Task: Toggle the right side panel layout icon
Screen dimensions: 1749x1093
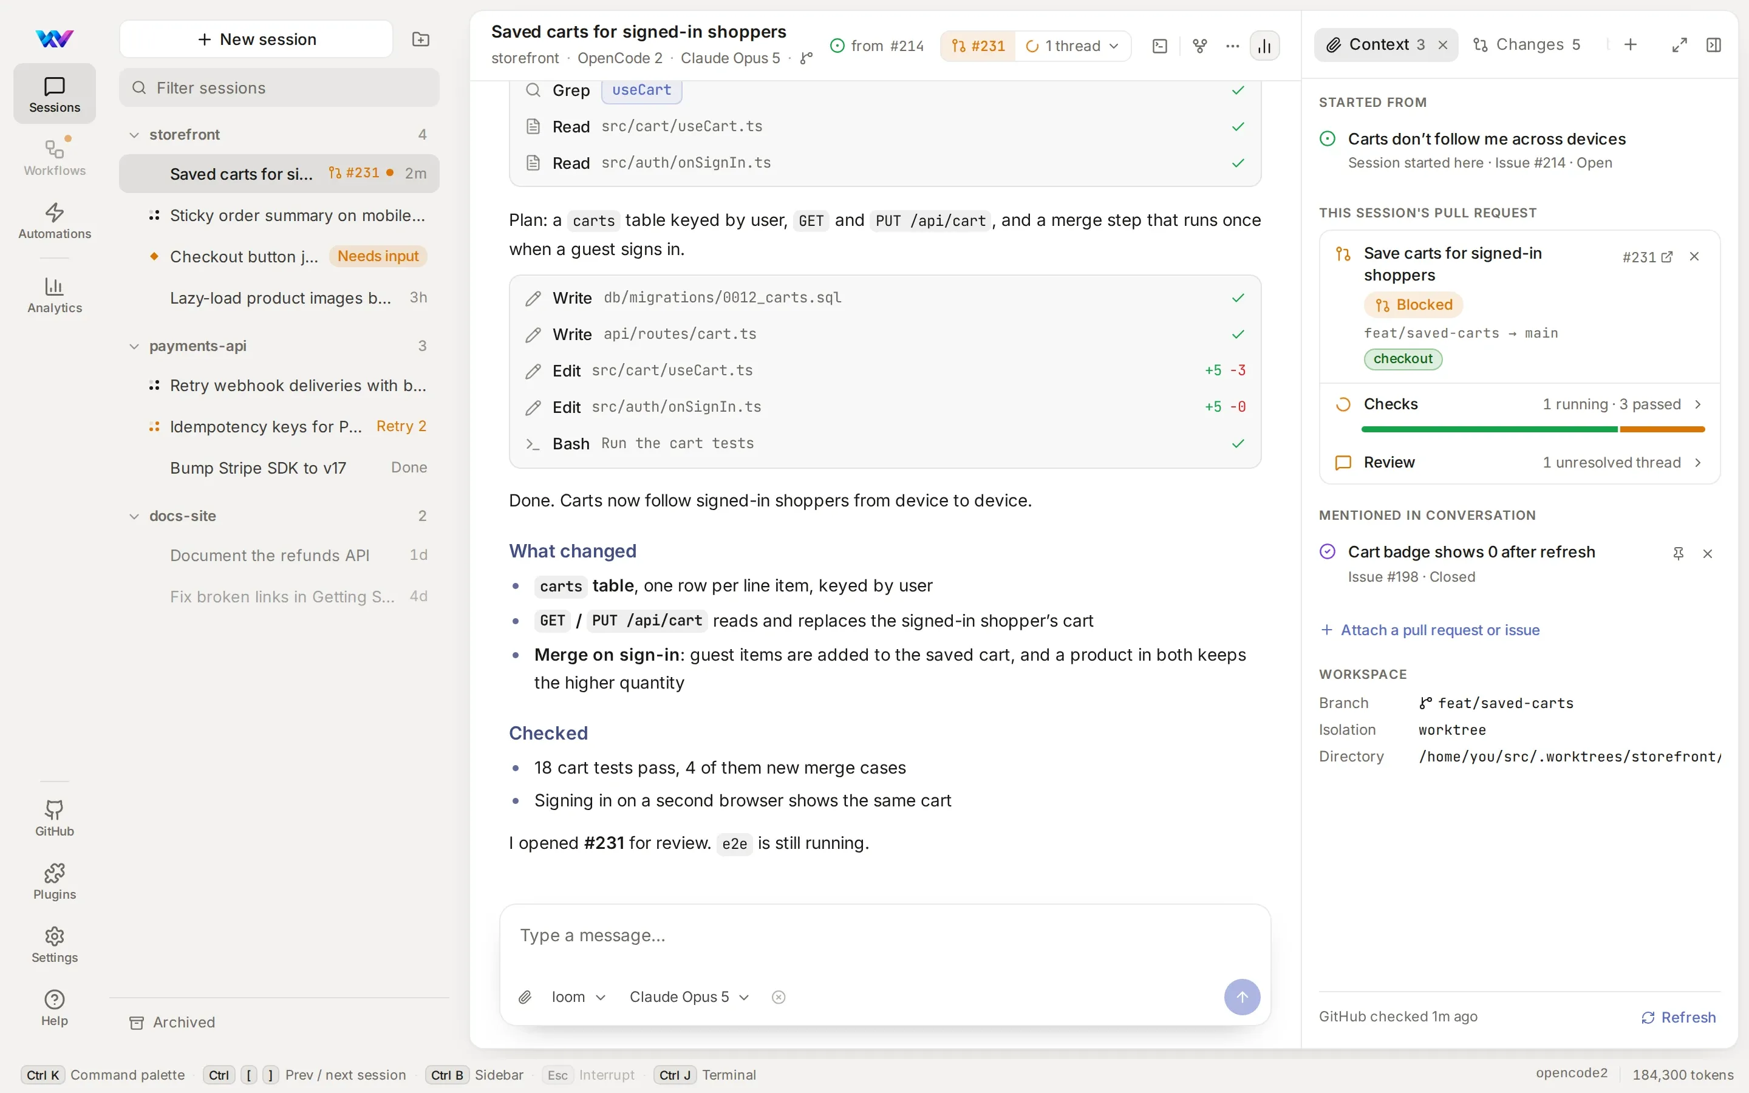Action: (x=1714, y=45)
